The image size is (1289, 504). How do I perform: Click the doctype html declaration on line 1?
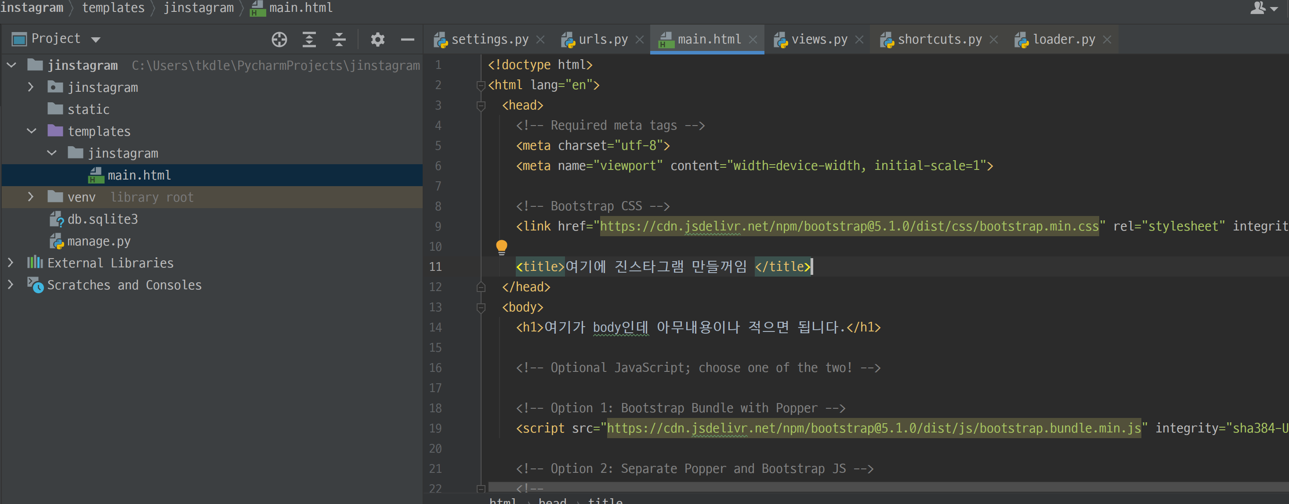(x=540, y=65)
